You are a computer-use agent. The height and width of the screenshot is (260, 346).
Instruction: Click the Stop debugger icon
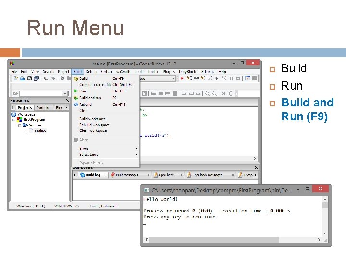[238, 78]
